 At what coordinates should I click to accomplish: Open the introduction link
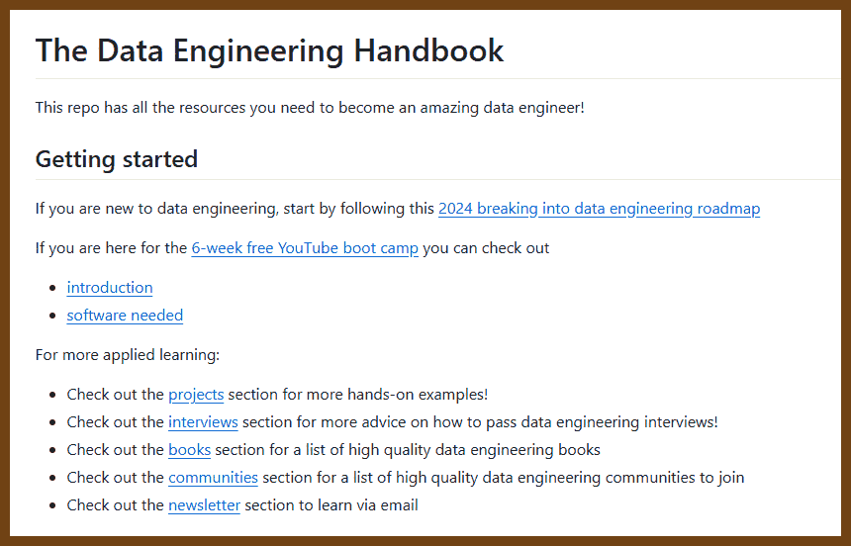(x=110, y=288)
